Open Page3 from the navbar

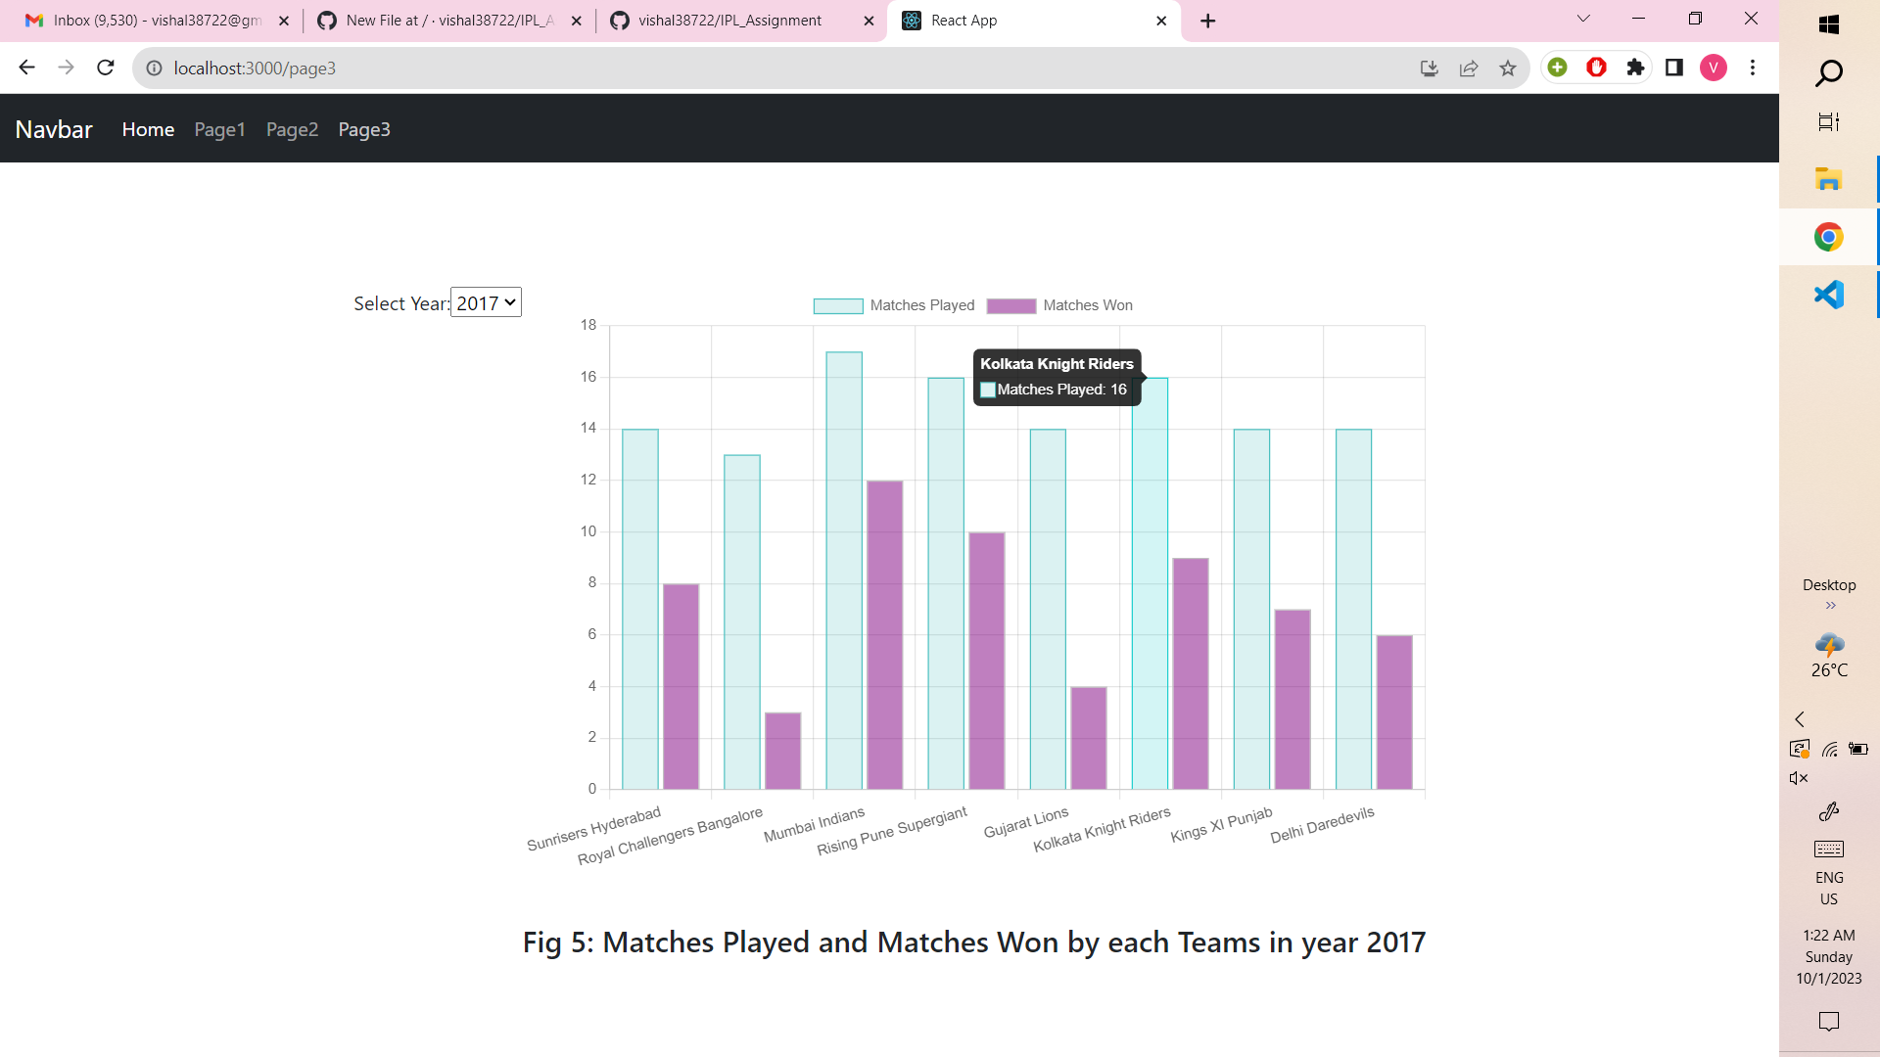click(364, 129)
